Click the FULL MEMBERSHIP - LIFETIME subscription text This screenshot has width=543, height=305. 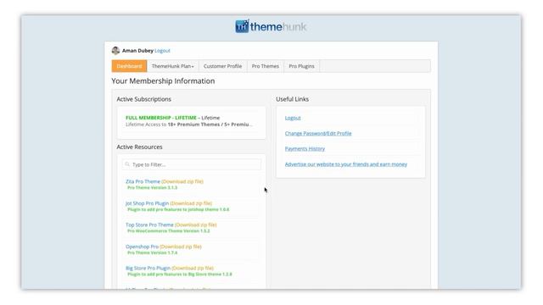161,118
